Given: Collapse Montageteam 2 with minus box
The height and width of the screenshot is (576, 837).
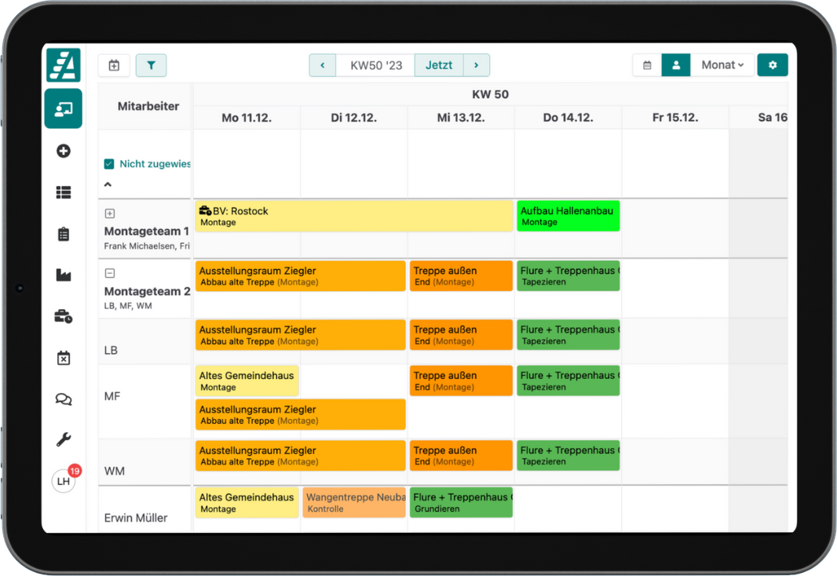Looking at the screenshot, I should [110, 273].
